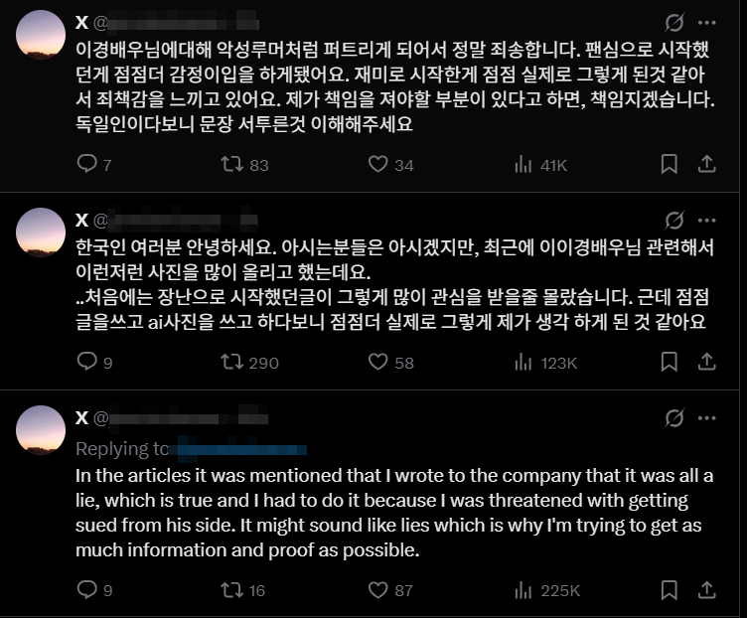The height and width of the screenshot is (618, 747).
Task: Share the first post
Action: 706,164
